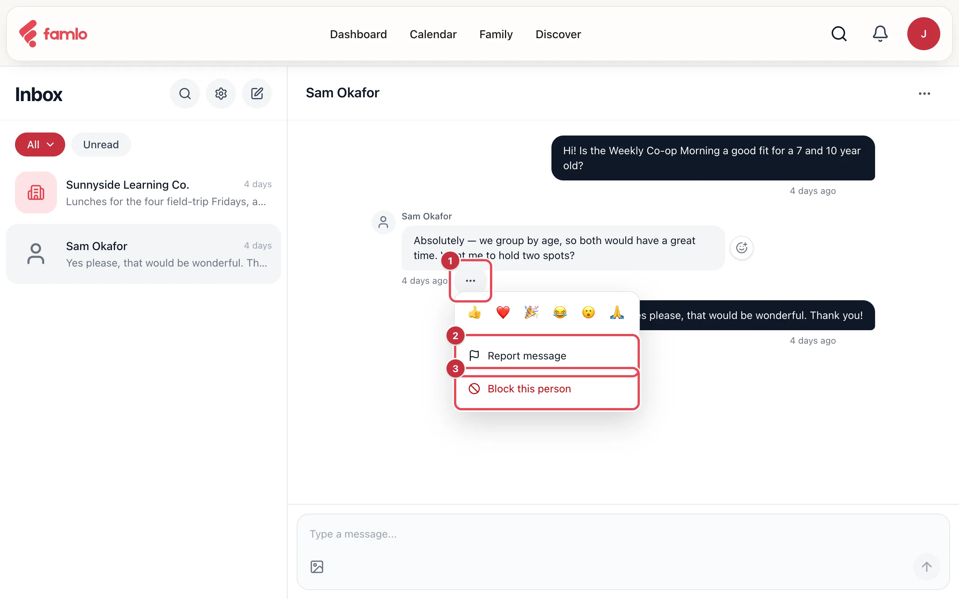React with red heart emoji
The image size is (959, 599).
click(x=503, y=313)
